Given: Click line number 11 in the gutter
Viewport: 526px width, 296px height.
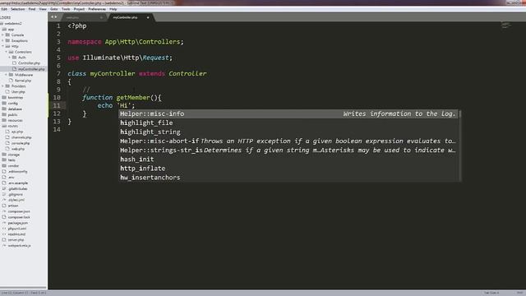Looking at the screenshot, I should pyautogui.click(x=57, y=105).
